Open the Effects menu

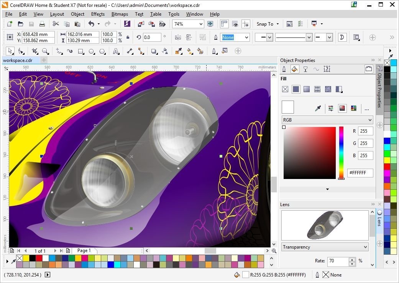point(98,14)
